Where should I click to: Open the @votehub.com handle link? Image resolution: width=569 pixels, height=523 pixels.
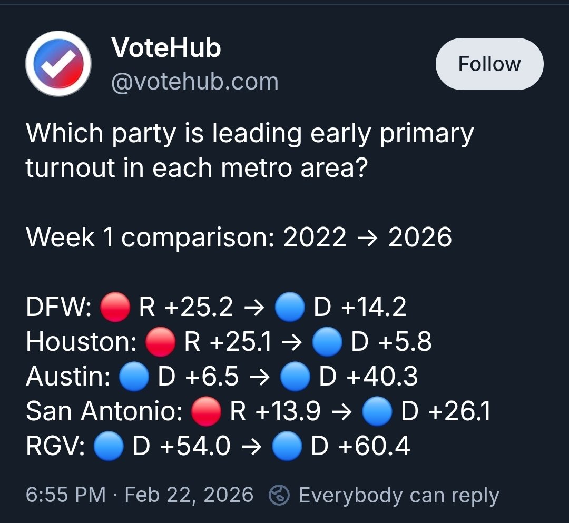point(194,82)
